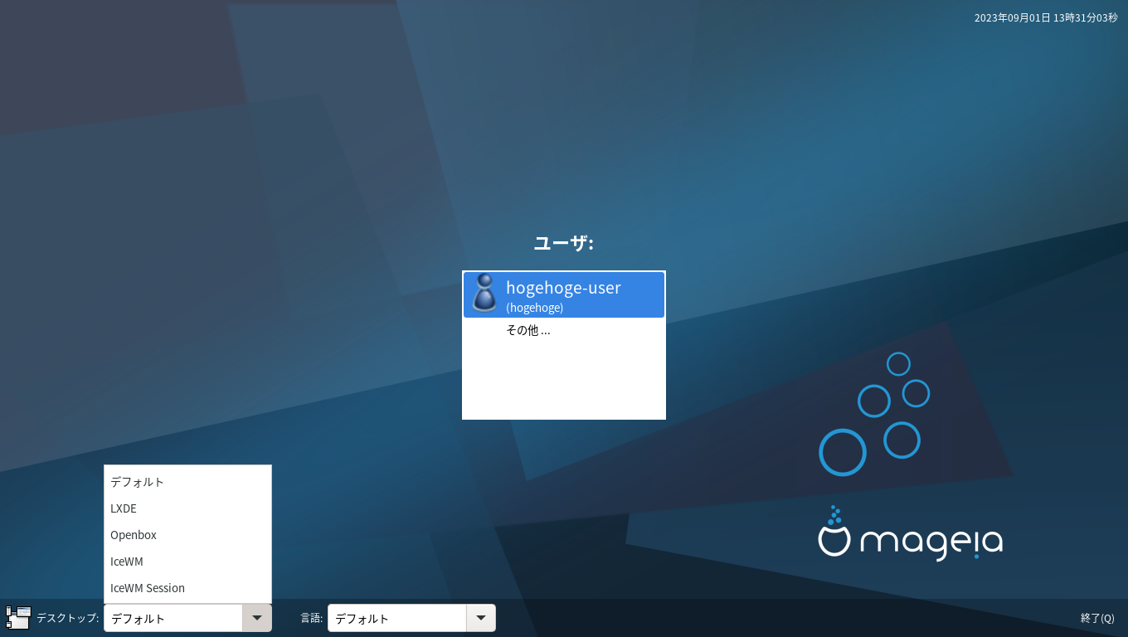
Task: Click the date and time clock display
Action: coord(1046,17)
